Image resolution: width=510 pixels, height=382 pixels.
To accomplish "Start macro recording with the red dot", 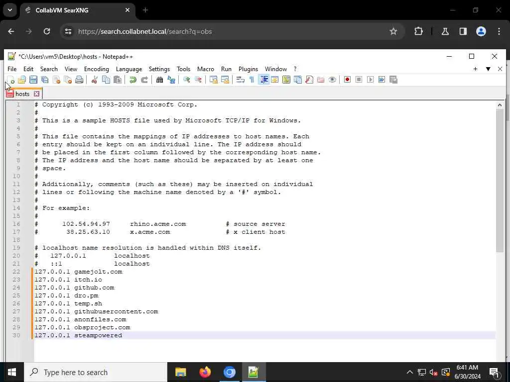I will click(x=347, y=80).
